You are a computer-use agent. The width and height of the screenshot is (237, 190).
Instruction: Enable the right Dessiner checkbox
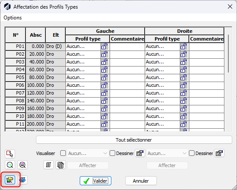[x=192, y=153]
